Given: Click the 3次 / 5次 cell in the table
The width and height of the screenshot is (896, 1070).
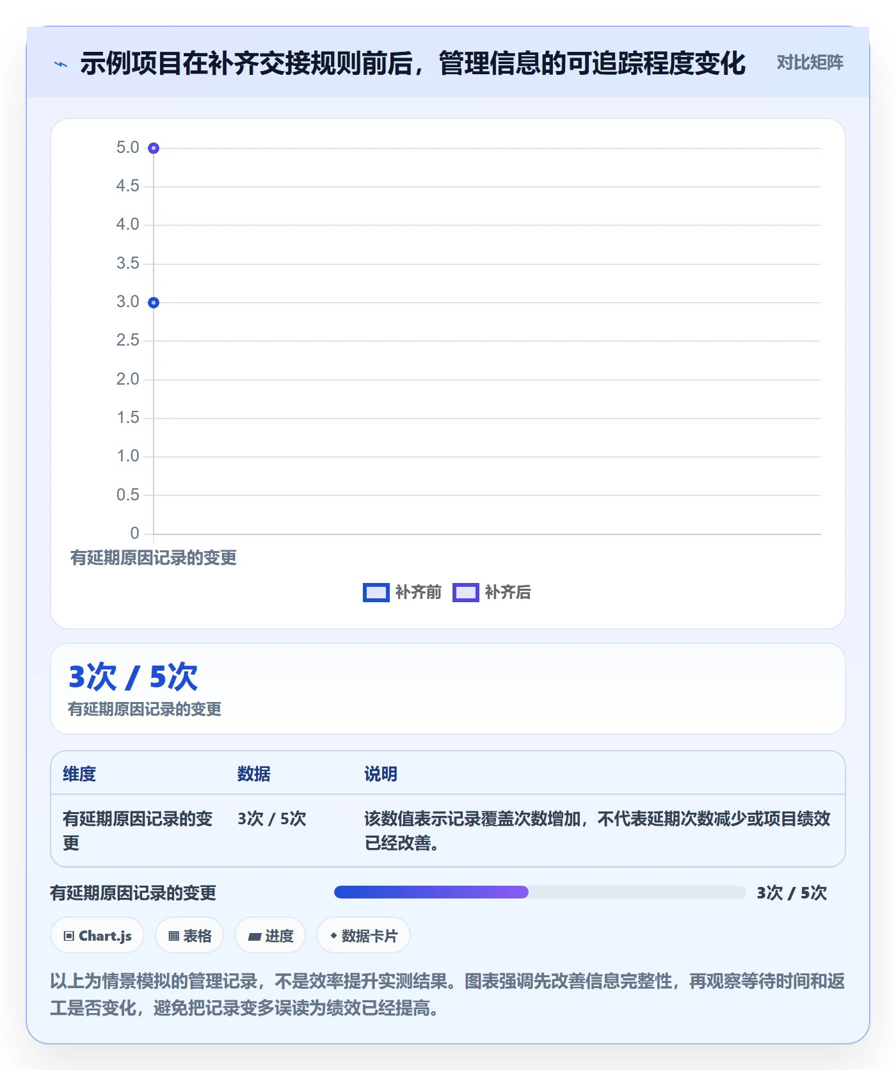Looking at the screenshot, I should click(x=272, y=818).
